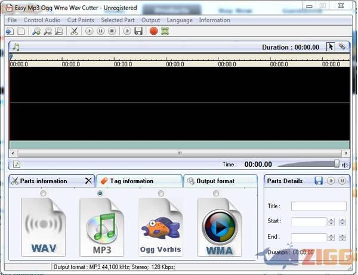Click the black waveform display area
Image resolution: width=358 pixels, height=275 pixels.
(x=180, y=103)
